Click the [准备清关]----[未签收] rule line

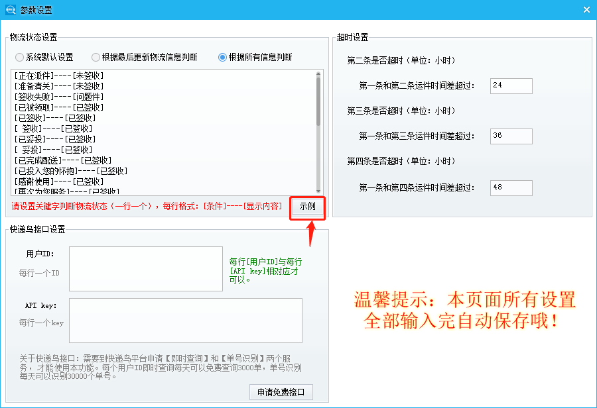tap(59, 86)
